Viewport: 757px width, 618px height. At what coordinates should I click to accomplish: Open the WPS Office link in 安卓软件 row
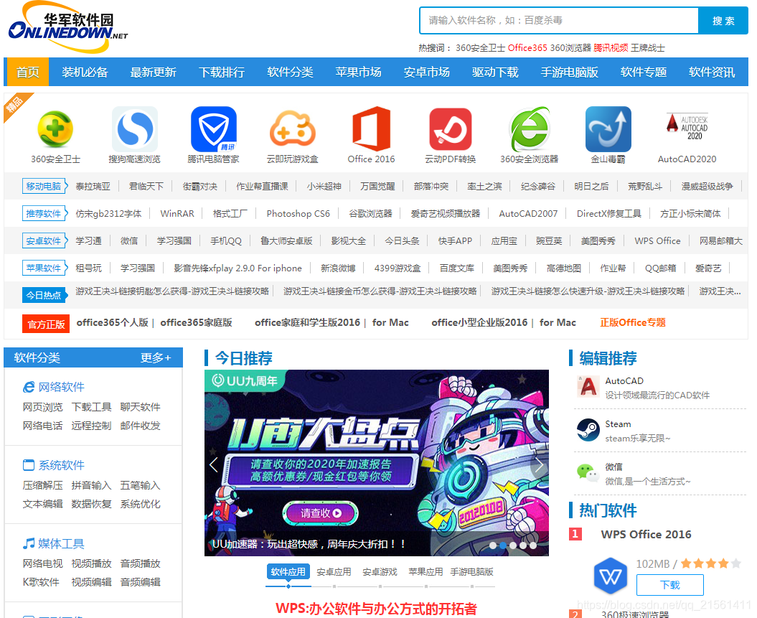(x=657, y=241)
